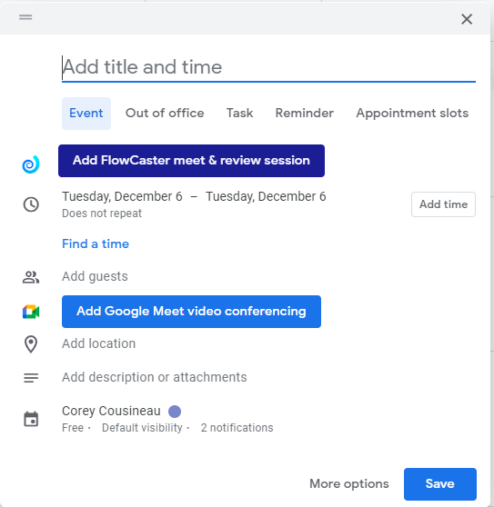The width and height of the screenshot is (494, 507).
Task: Select the Event tab
Action: [x=86, y=114]
